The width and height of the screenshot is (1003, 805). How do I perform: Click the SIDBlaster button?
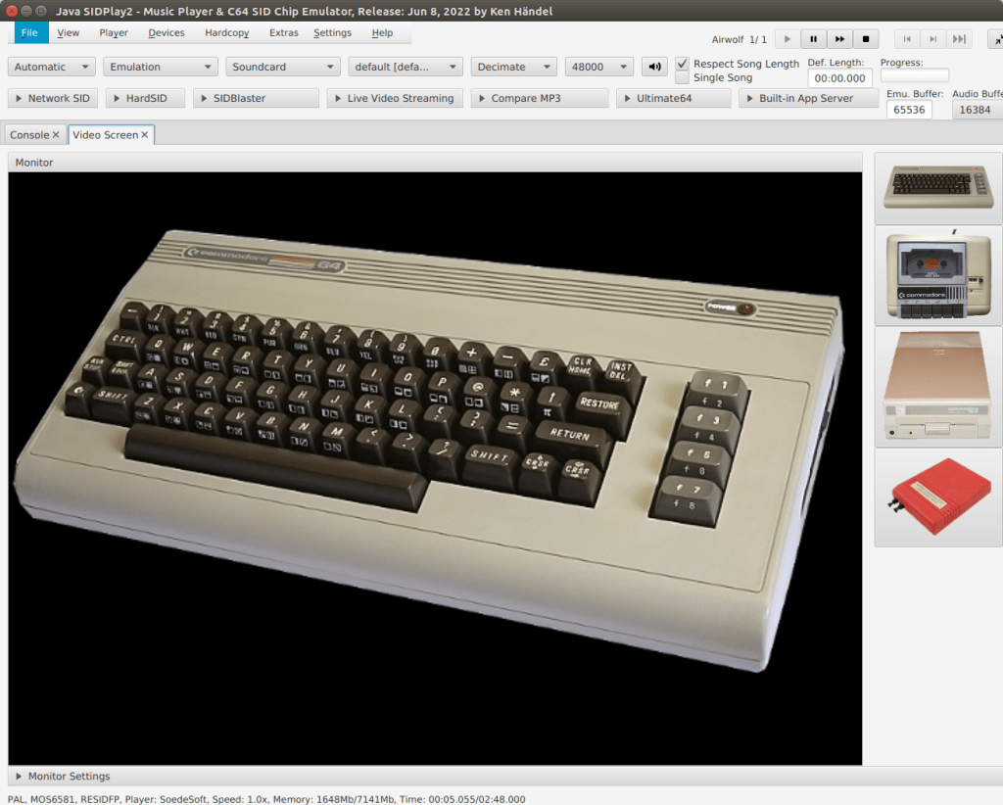(255, 99)
